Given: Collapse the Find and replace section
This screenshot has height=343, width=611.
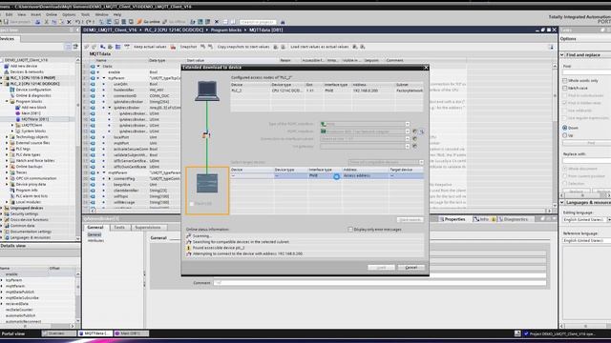Looking at the screenshot, I should click(562, 55).
